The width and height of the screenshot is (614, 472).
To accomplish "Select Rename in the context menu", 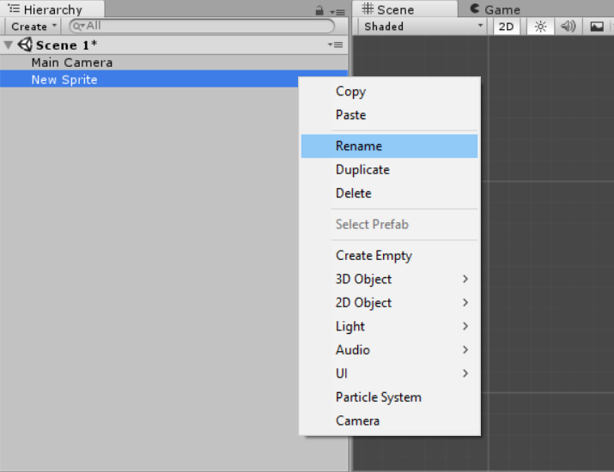I will tap(389, 146).
